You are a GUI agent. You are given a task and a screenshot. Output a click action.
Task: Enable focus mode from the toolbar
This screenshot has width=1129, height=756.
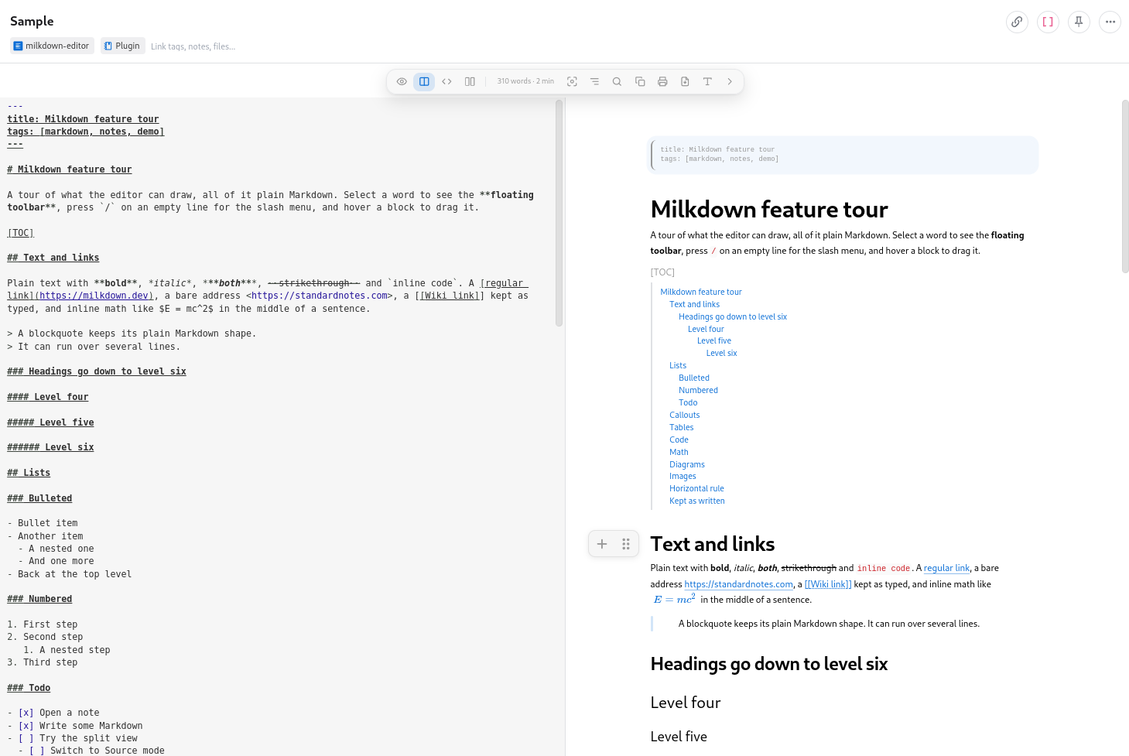572,81
